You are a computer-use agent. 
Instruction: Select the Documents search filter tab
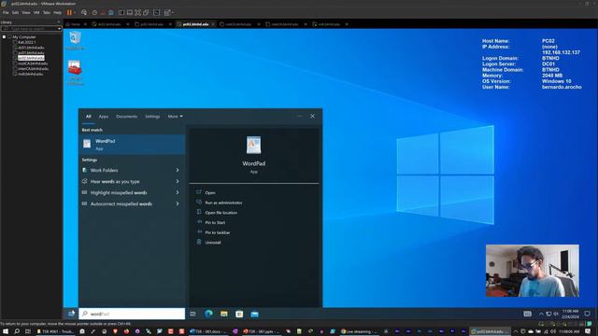127,116
